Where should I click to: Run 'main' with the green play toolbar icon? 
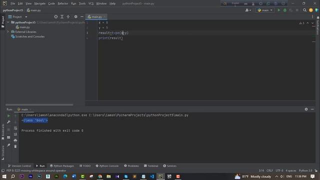(x=278, y=10)
